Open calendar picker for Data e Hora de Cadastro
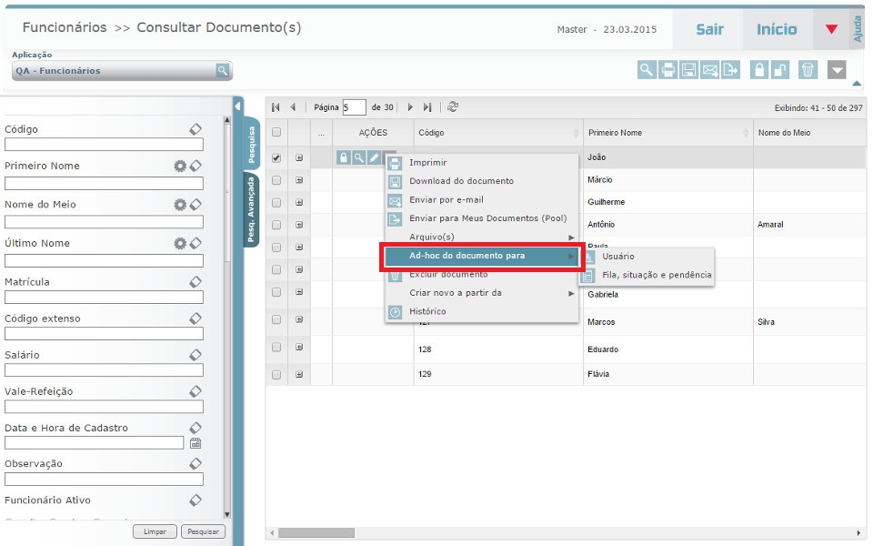 tap(195, 443)
